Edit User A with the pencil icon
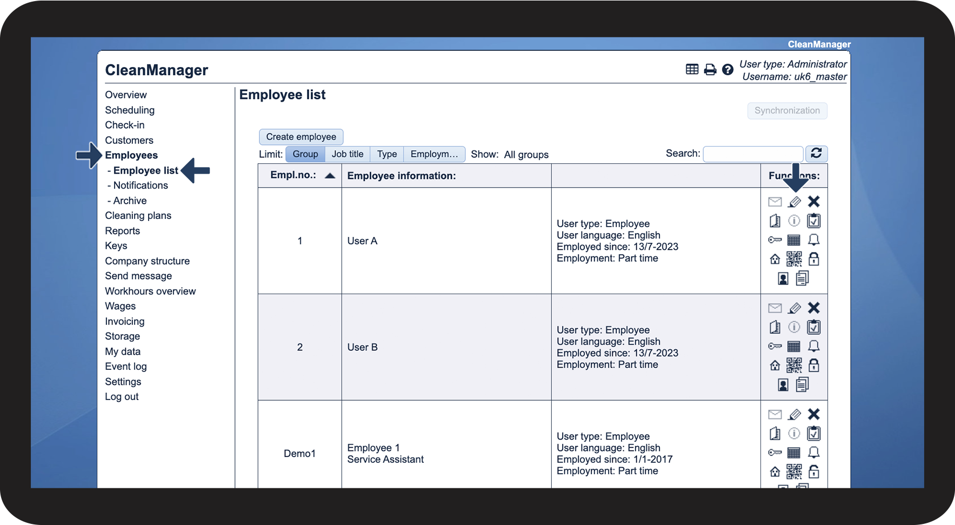 coord(794,202)
